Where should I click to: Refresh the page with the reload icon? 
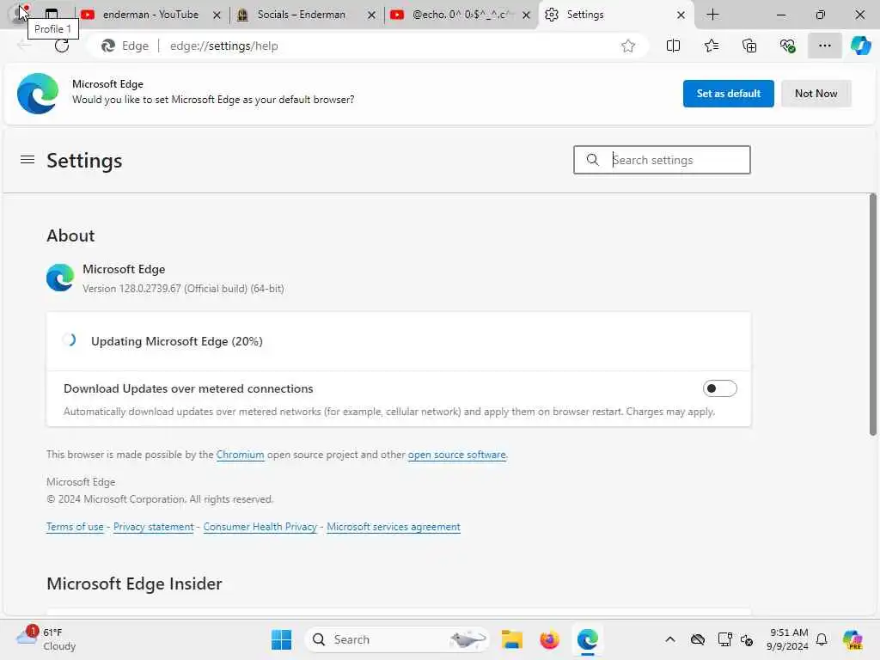click(x=62, y=46)
